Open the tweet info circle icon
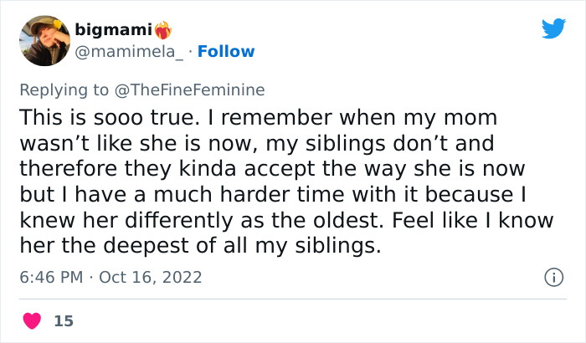Viewport: 586px width, 343px height. coord(553,276)
